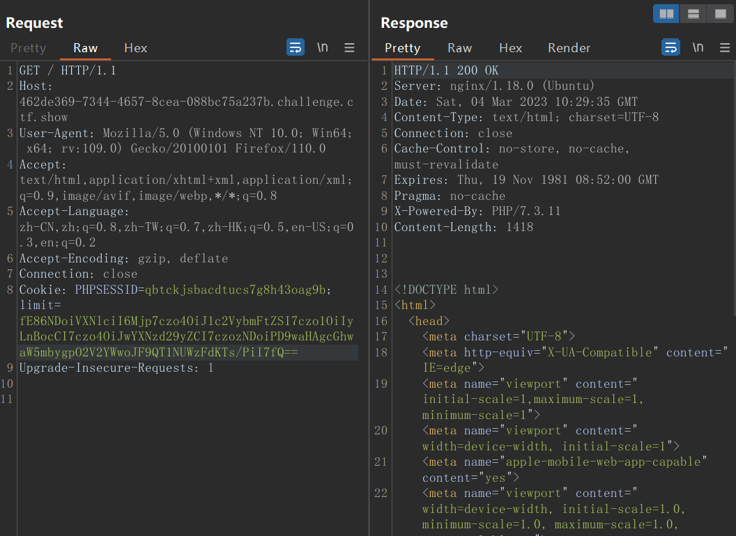Click the Response panel heading
The height and width of the screenshot is (536, 736).
point(414,23)
